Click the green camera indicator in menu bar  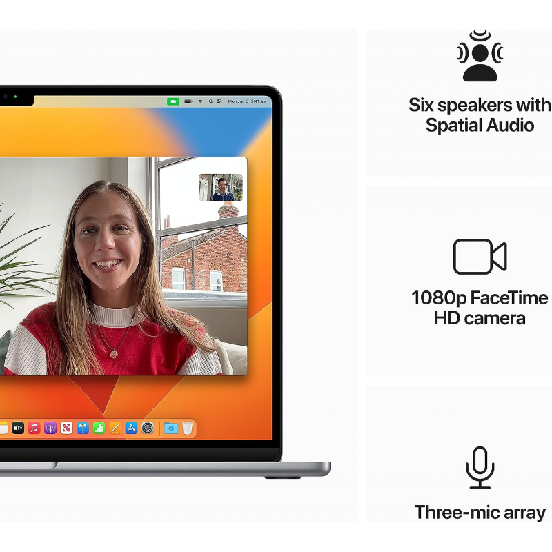[x=173, y=101]
